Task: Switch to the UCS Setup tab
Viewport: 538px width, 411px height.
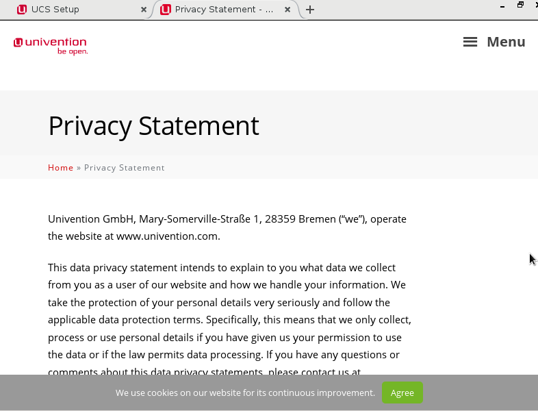Action: point(75,10)
